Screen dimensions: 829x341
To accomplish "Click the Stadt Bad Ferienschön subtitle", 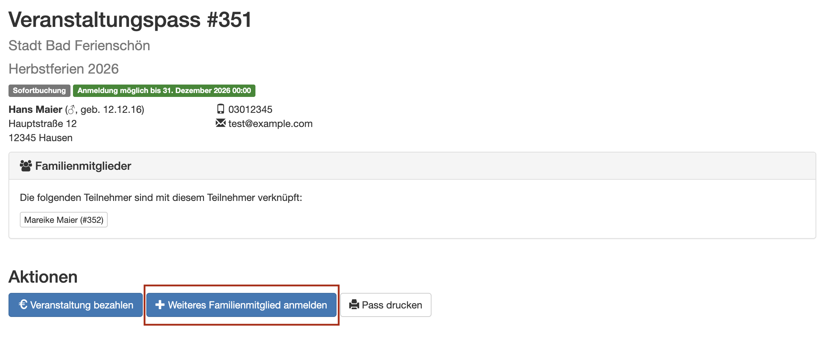I will point(79,46).
